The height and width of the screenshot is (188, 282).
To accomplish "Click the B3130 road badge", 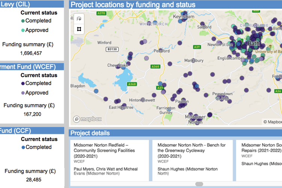I will click(112, 49).
